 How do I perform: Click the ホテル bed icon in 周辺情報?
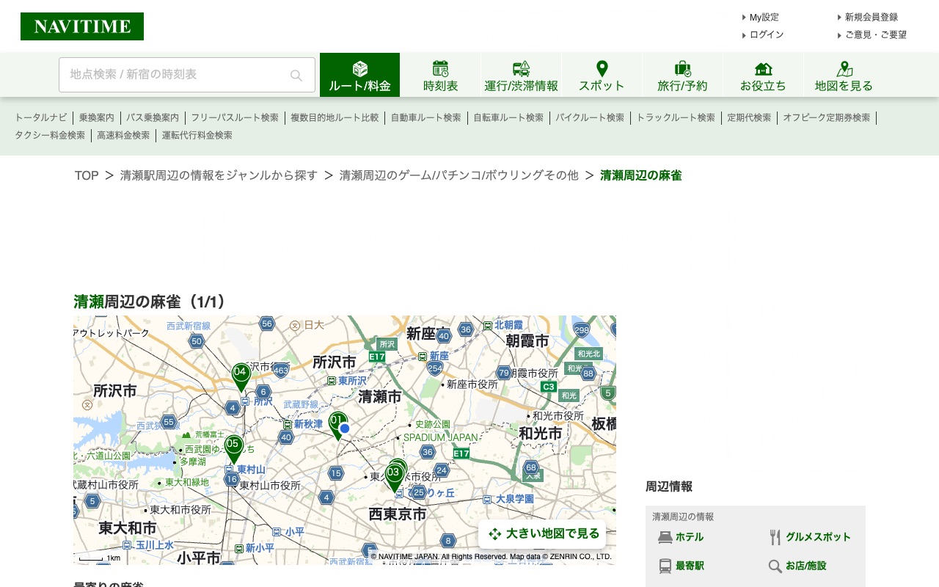[x=664, y=536]
